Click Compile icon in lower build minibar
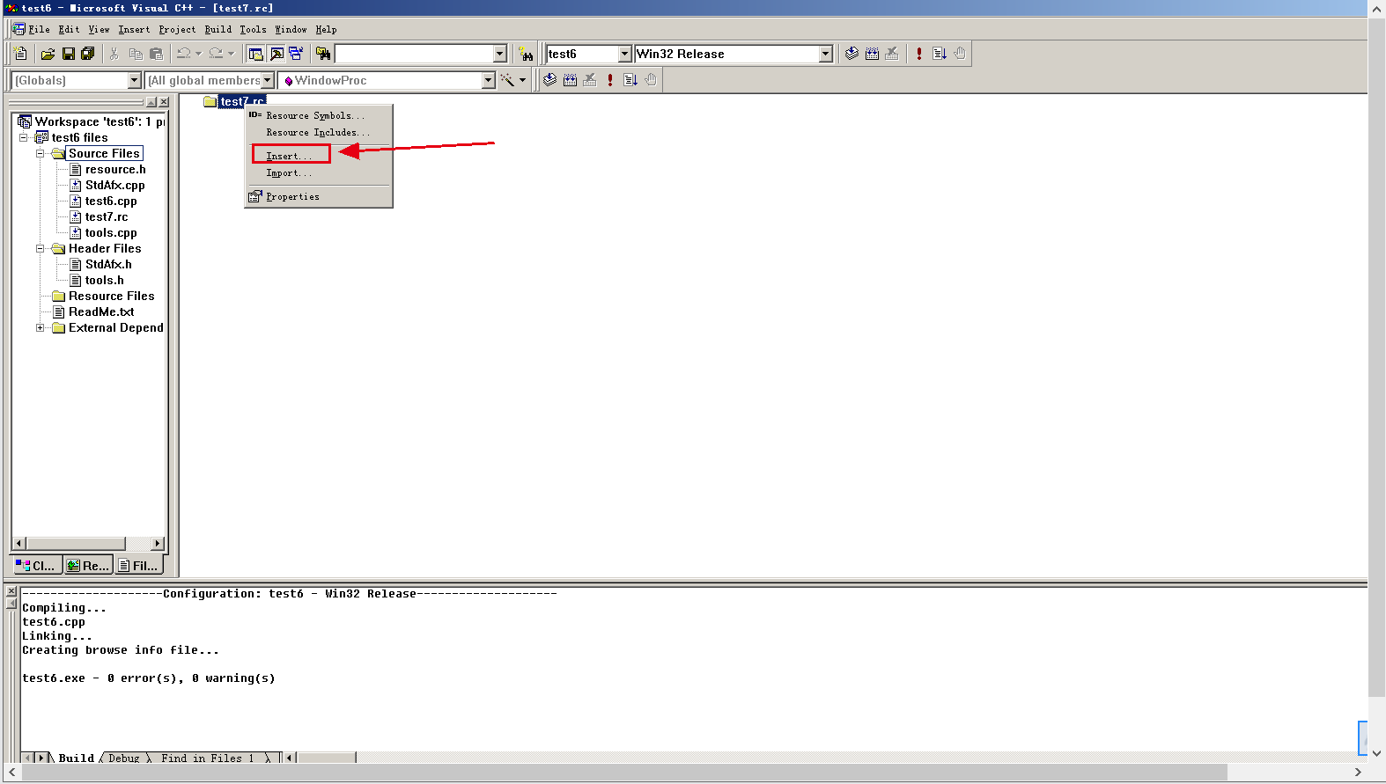The image size is (1386, 784). tap(549, 80)
